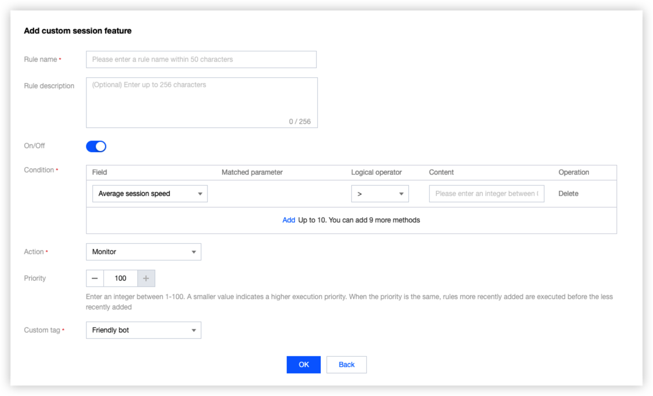
Task: Click the condition Content integer field
Action: click(x=486, y=194)
